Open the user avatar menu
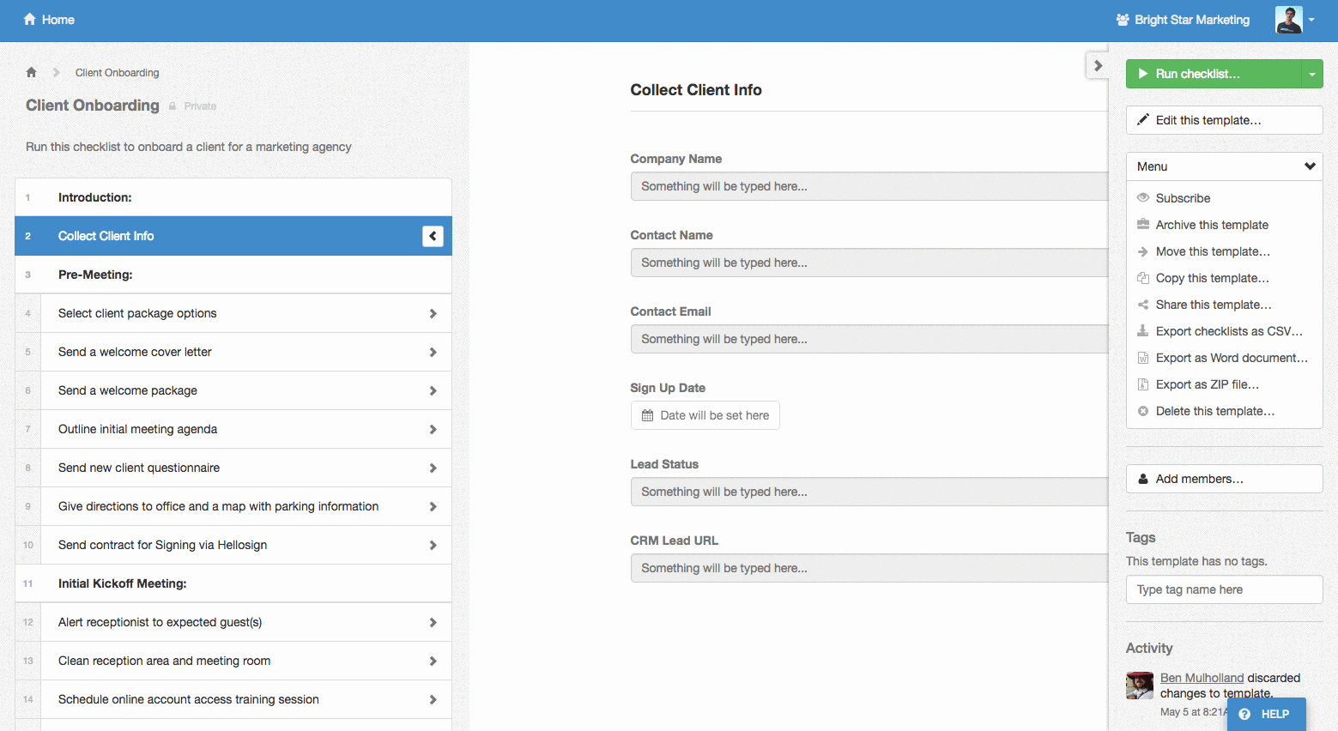The image size is (1338, 731). tap(1295, 20)
